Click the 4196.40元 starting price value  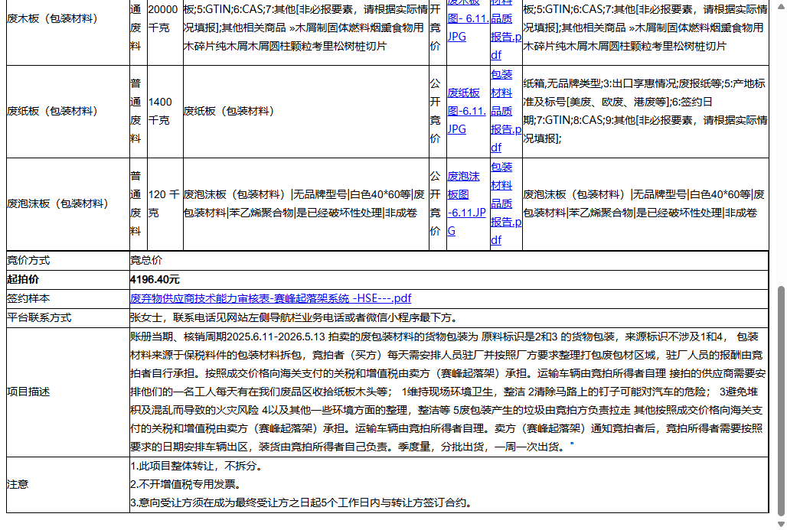coord(155,279)
